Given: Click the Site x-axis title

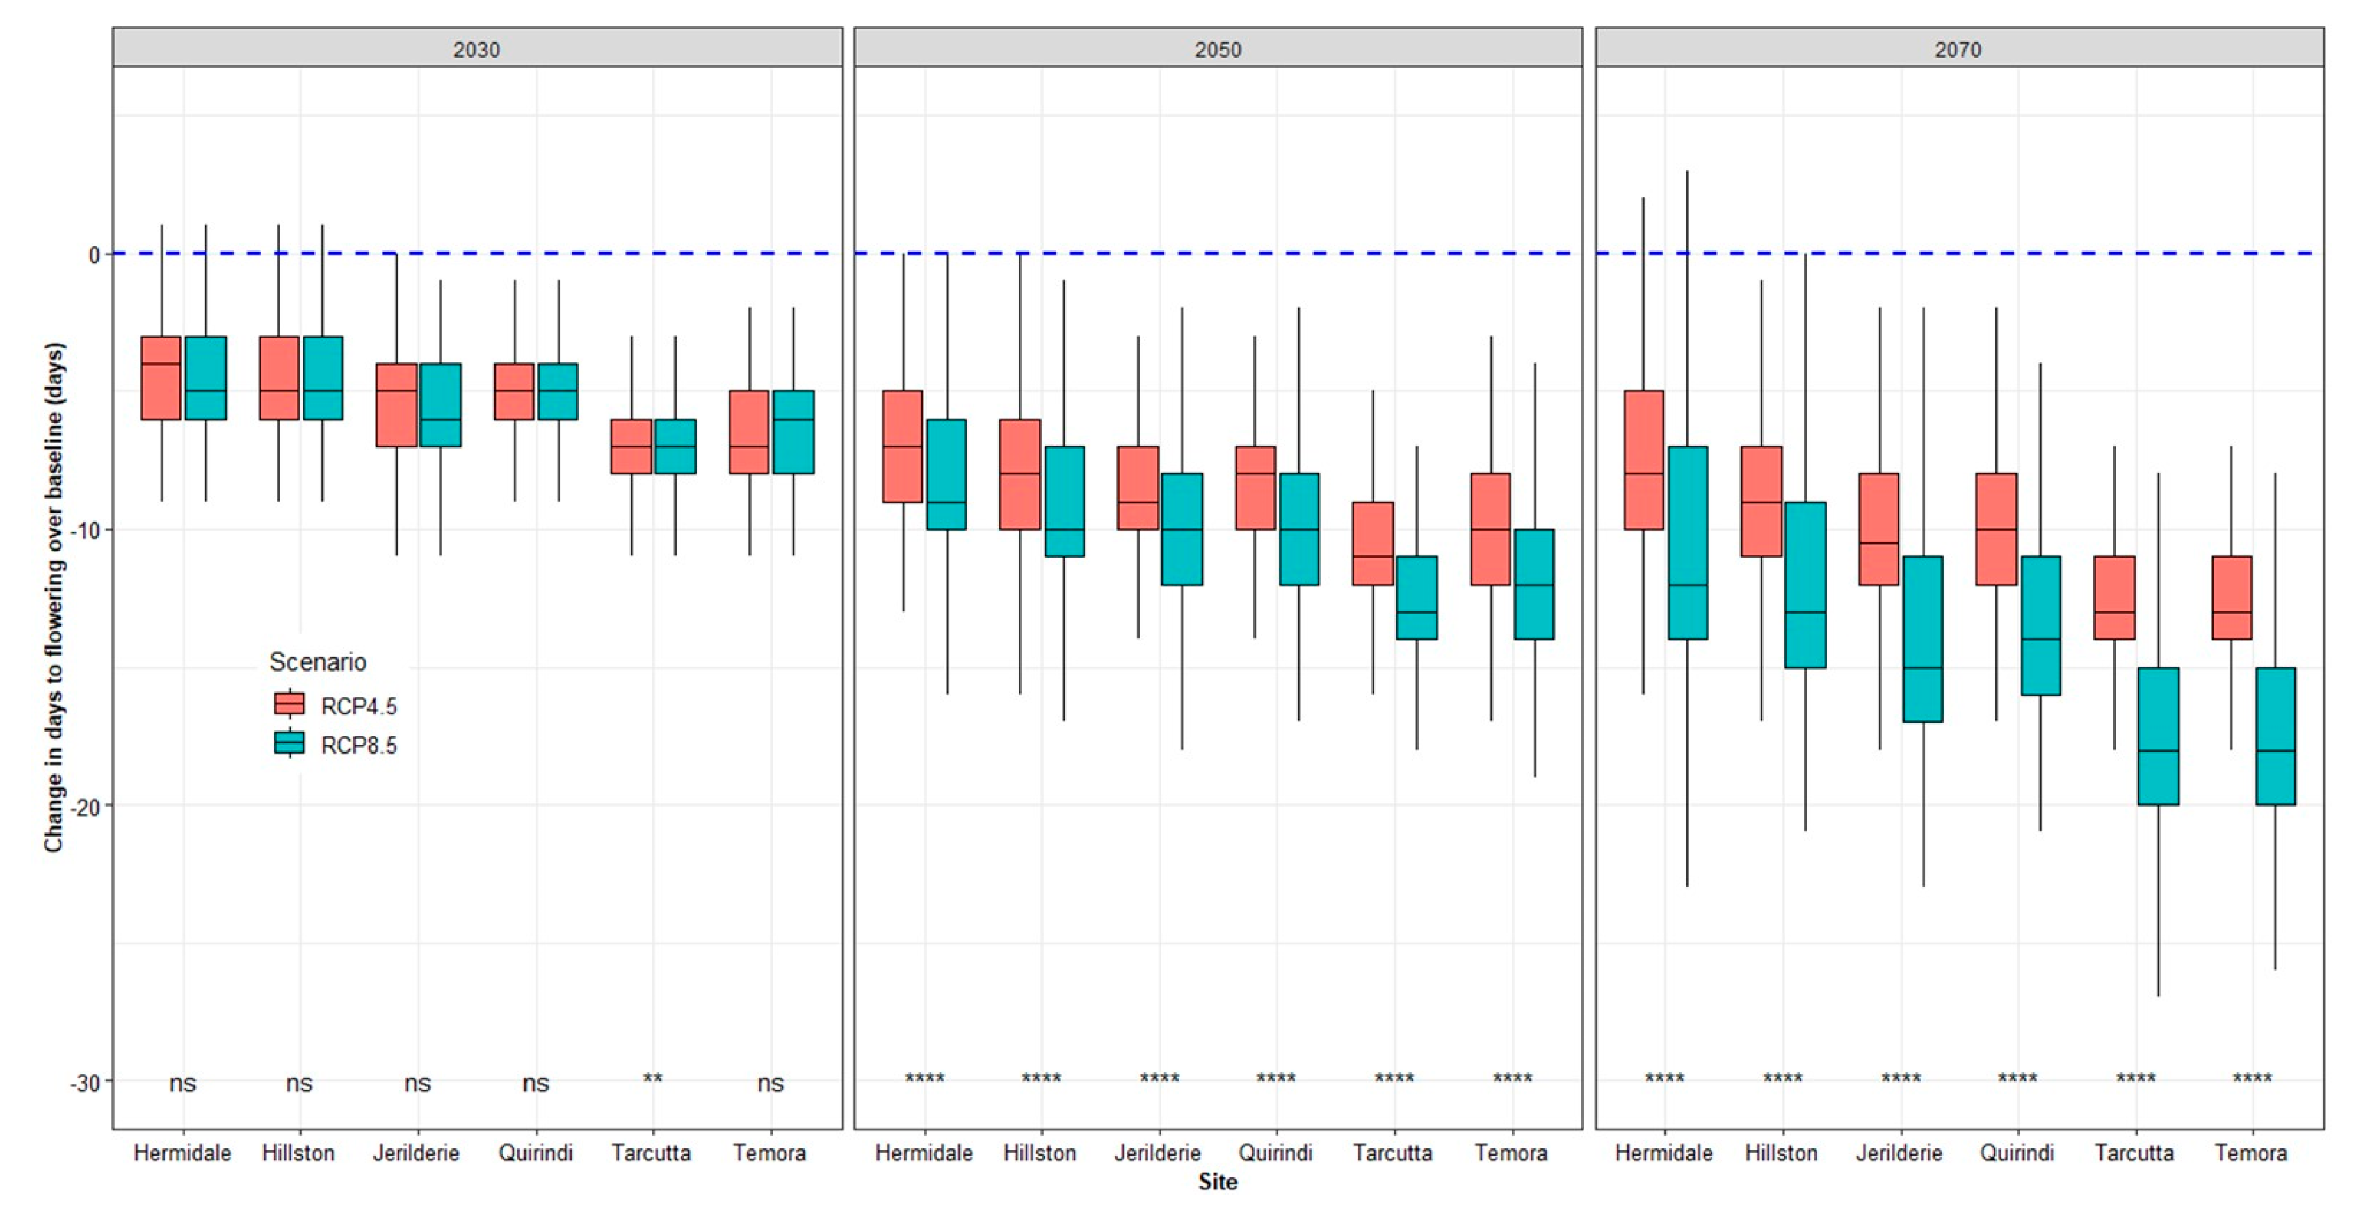Looking at the screenshot, I should (x=1217, y=1181).
